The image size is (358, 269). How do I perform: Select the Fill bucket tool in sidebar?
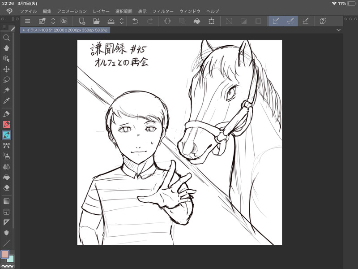[x=6, y=177]
